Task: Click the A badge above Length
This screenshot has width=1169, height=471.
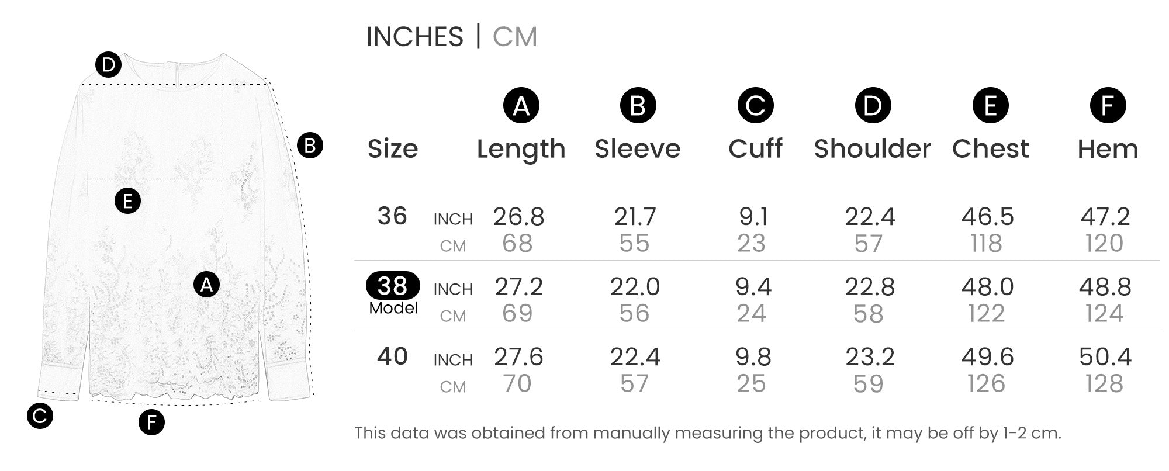Action: [x=521, y=105]
